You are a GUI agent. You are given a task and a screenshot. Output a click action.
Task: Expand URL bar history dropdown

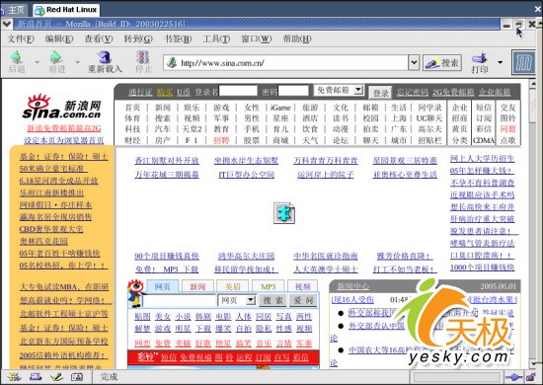click(414, 63)
